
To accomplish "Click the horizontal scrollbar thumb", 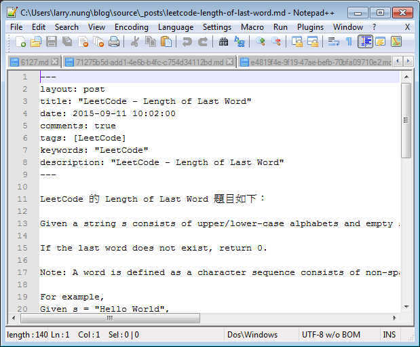I will click(x=110, y=318).
